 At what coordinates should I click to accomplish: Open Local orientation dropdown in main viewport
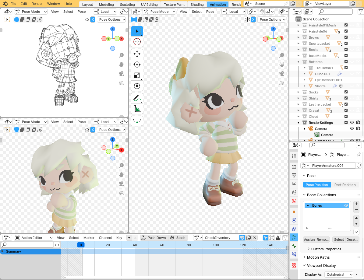pos(234,11)
